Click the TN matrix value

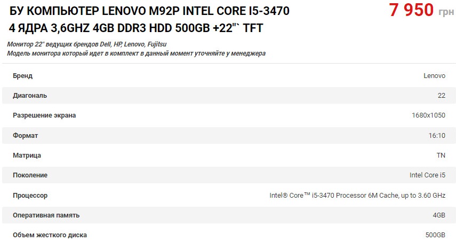click(441, 156)
